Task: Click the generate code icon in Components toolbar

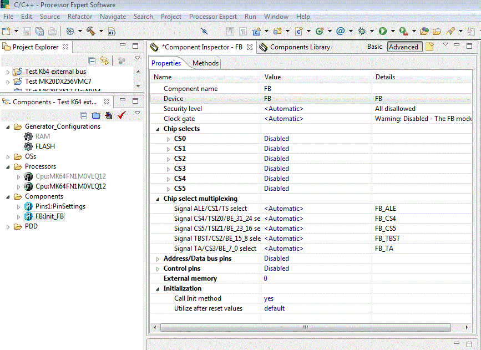Action: coord(109,115)
